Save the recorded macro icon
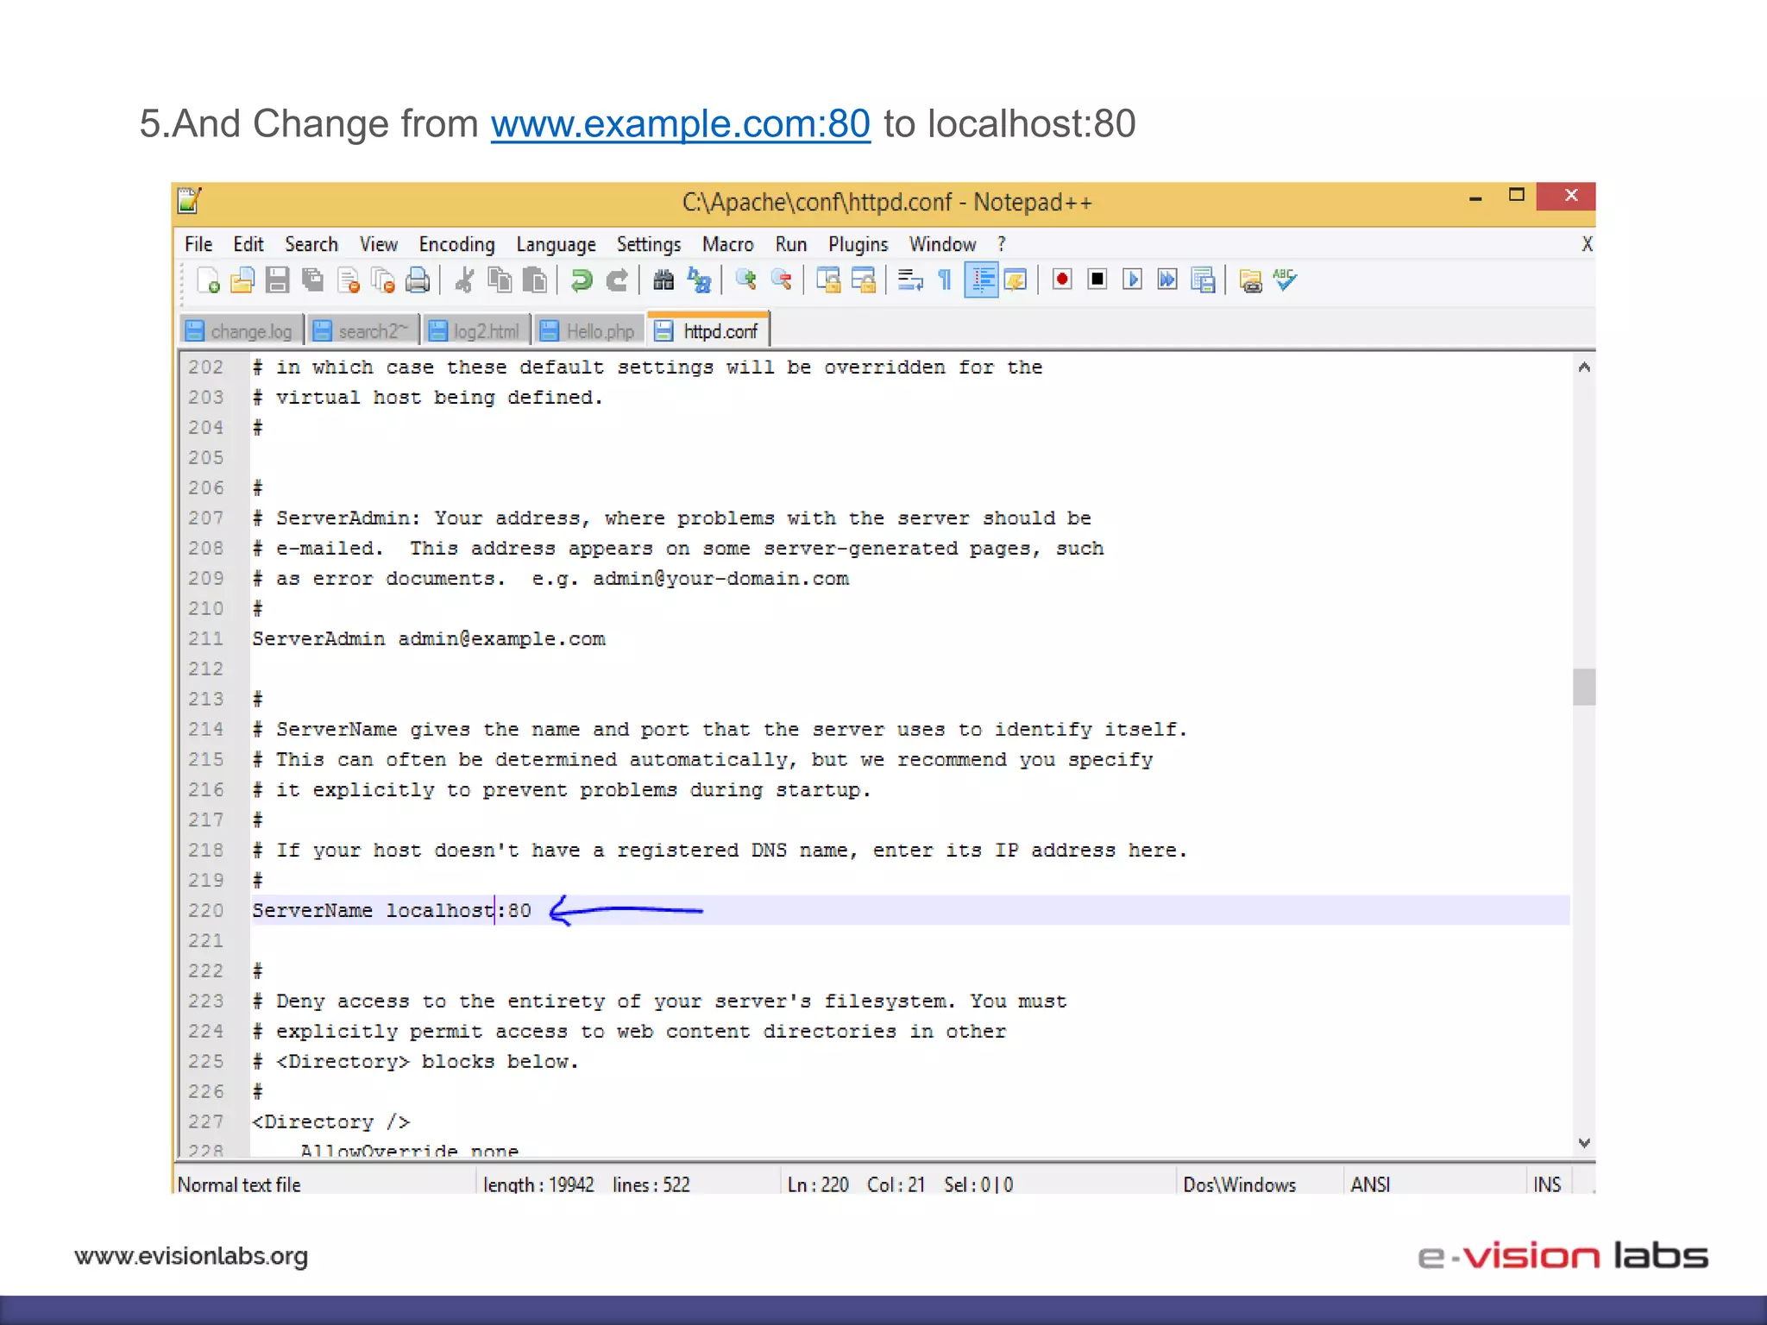Viewport: 1767px width, 1325px height. 1203,280
